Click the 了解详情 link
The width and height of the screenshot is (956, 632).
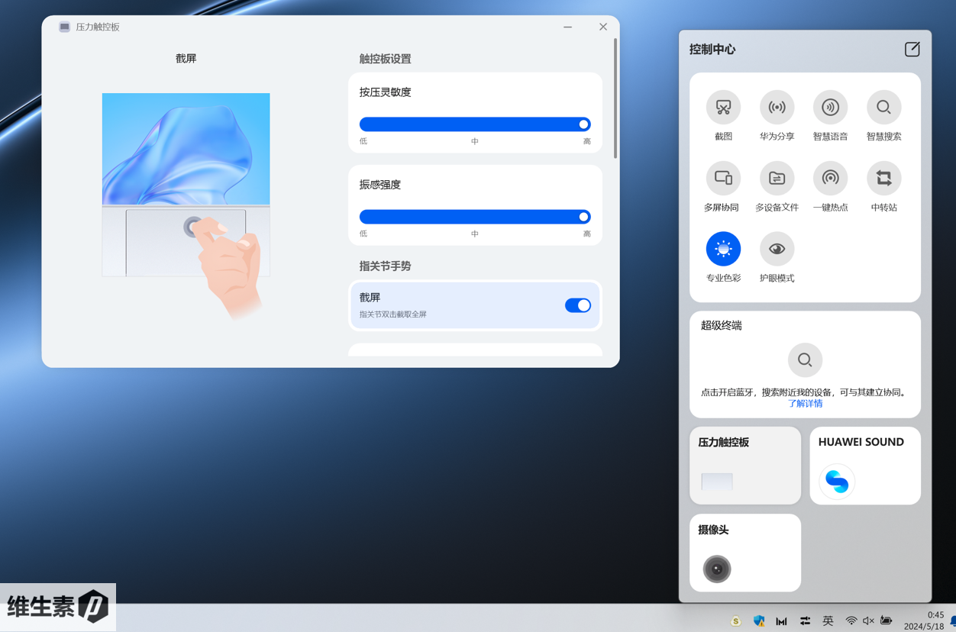[805, 404]
